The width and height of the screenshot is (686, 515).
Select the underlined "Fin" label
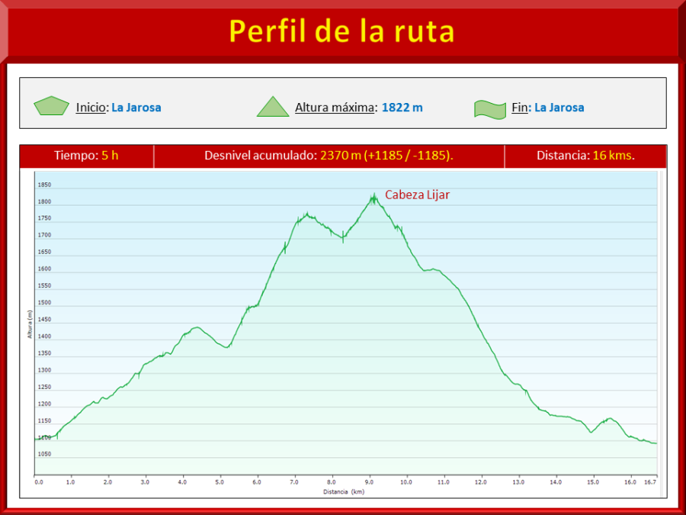pyautogui.click(x=520, y=108)
